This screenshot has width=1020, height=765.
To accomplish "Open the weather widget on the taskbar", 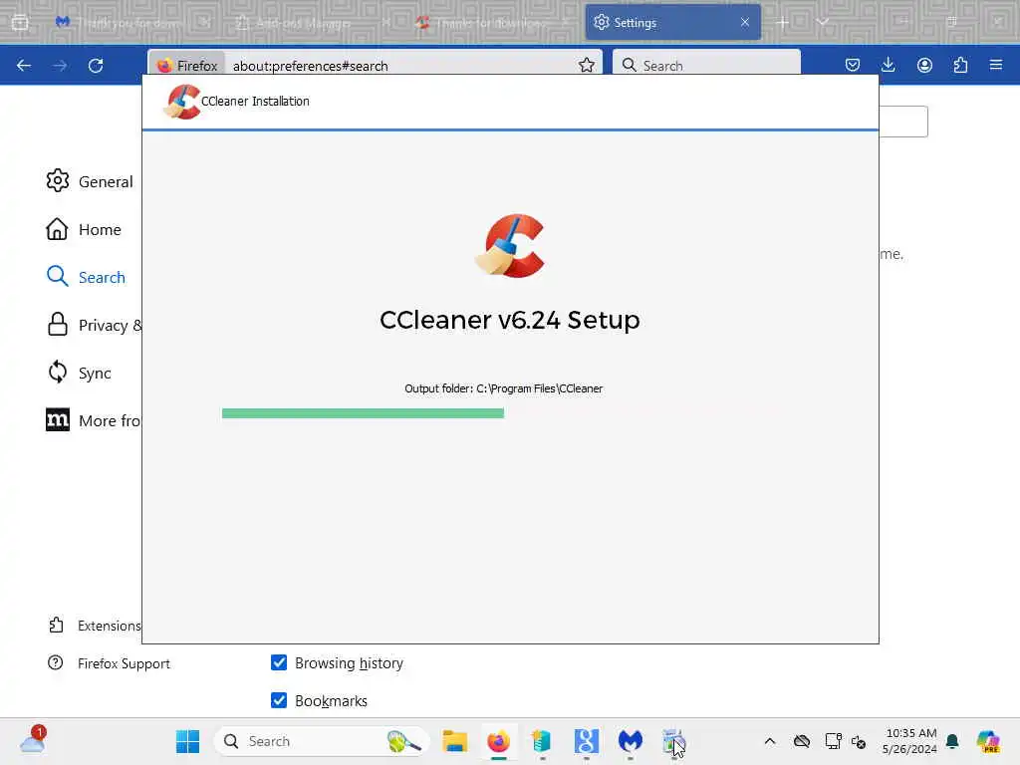I will point(33,741).
